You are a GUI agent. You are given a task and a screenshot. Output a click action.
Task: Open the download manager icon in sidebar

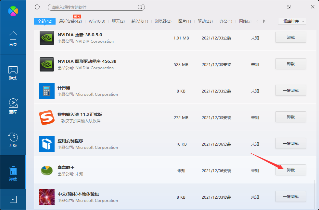(x=13, y=199)
